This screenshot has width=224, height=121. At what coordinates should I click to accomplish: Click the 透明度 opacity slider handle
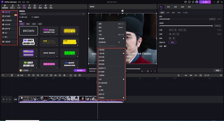point(212,26)
